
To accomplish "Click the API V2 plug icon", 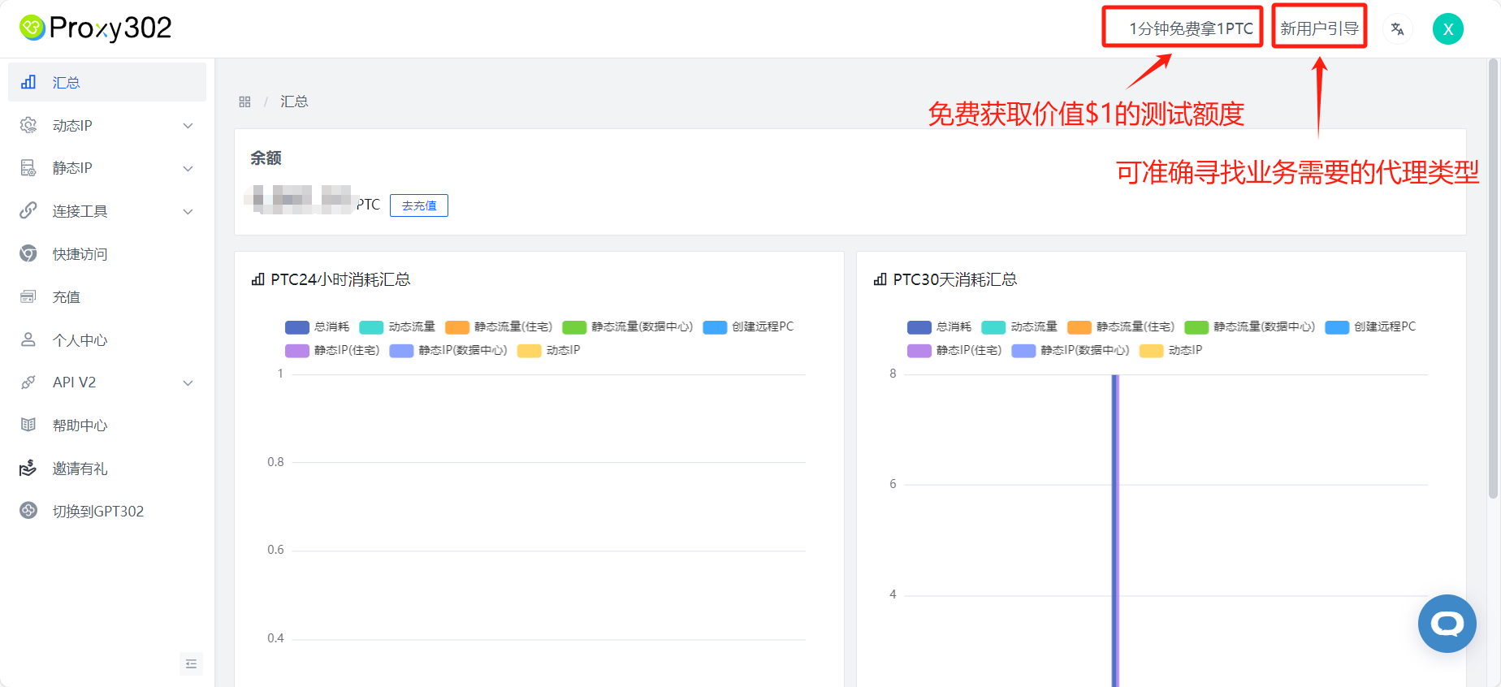I will (x=28, y=382).
